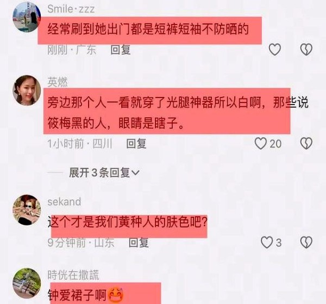
Task: Reply to the Smile·zzz comment via 回复
Action: (x=121, y=50)
